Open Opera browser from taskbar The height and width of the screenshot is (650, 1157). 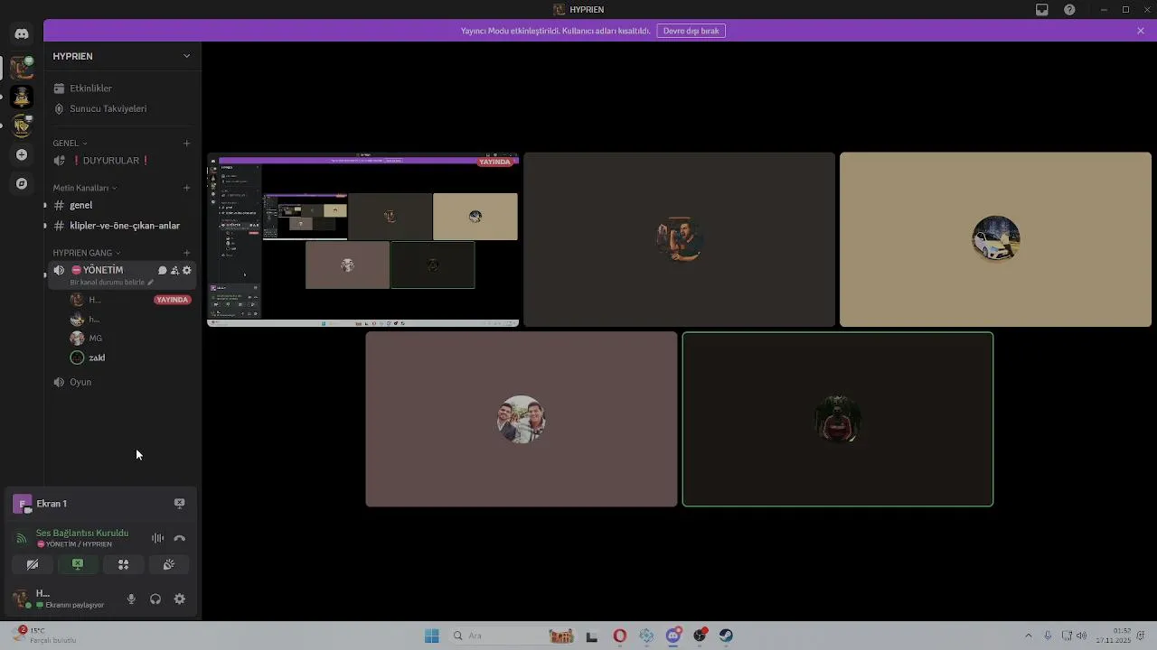(619, 636)
